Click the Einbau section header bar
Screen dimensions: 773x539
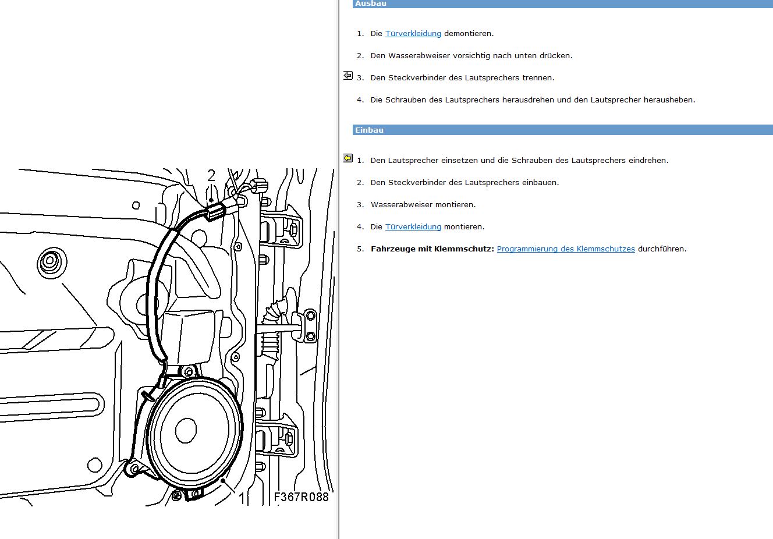pos(563,130)
